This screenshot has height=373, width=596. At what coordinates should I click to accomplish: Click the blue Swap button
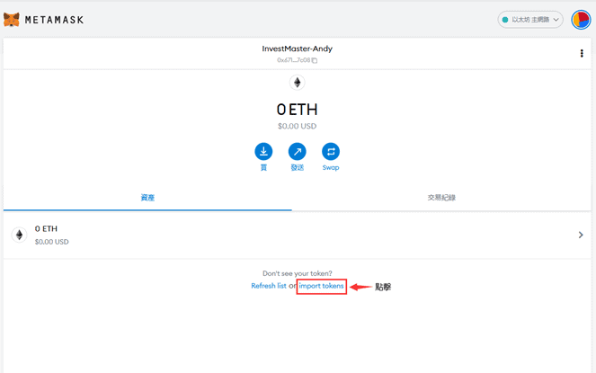pyautogui.click(x=331, y=151)
